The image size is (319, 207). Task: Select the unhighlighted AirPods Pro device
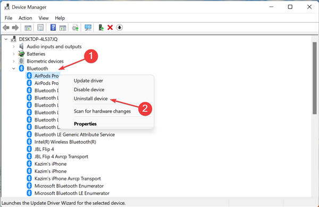tap(46, 83)
